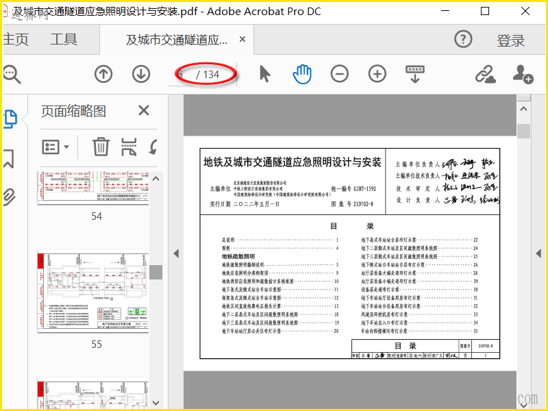548x411 pixels.
Task: Open the scrolling page display options
Action: click(415, 74)
